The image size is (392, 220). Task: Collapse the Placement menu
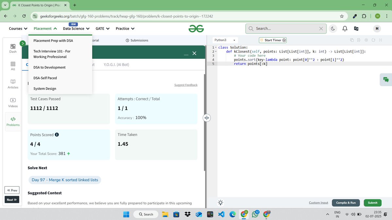pos(45,28)
